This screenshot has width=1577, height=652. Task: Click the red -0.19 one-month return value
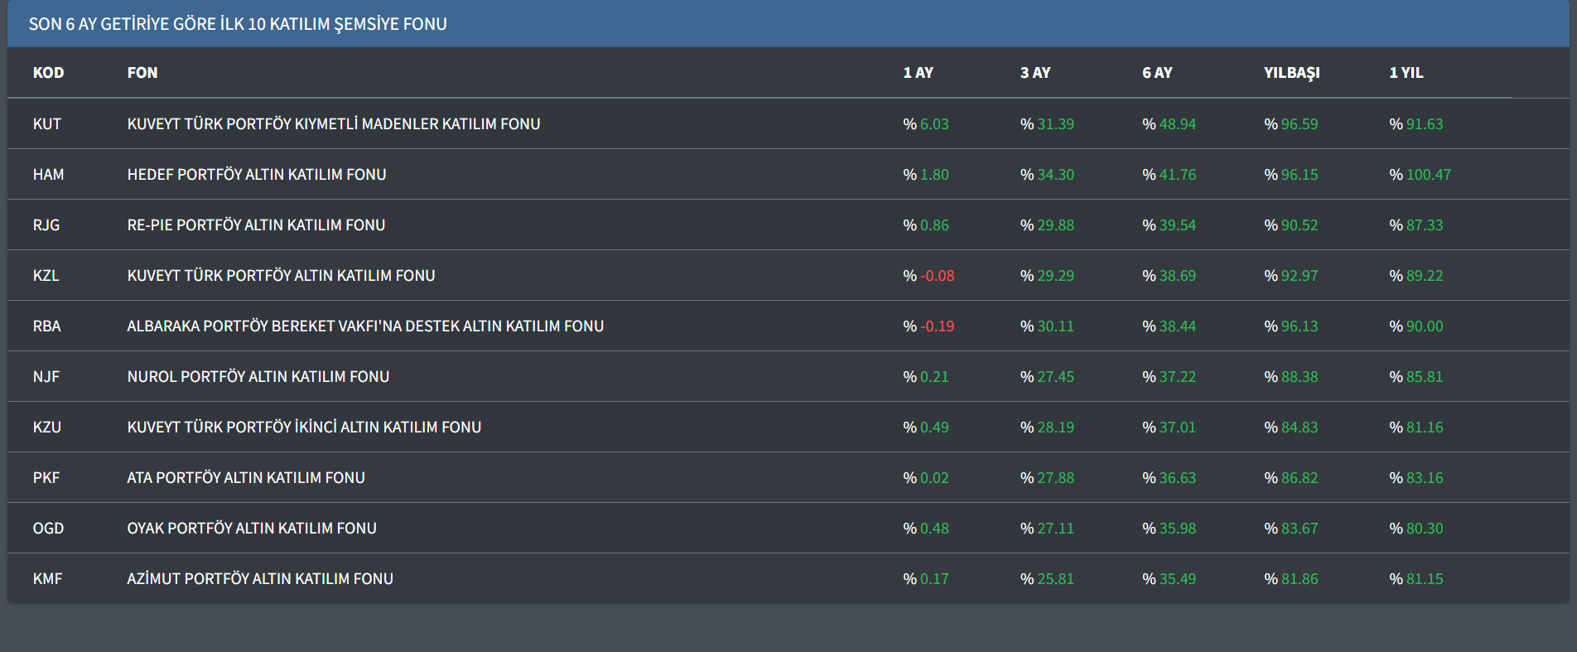pyautogui.click(x=937, y=326)
